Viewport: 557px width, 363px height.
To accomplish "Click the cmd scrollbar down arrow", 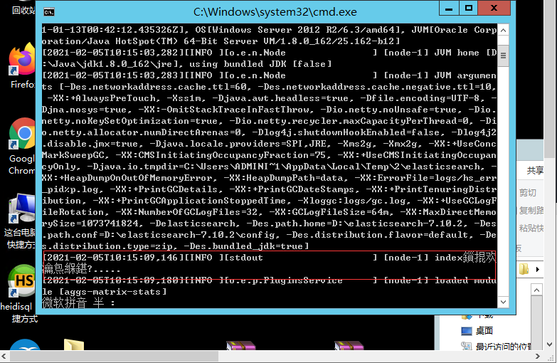I will tap(503, 302).
